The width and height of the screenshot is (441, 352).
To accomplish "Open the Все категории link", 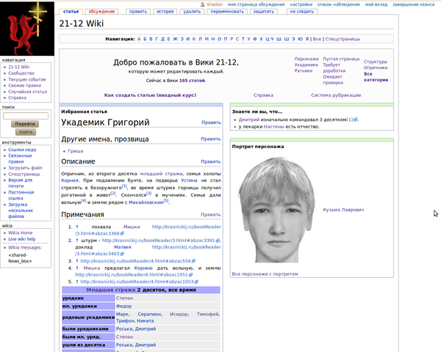I will 376,77.
